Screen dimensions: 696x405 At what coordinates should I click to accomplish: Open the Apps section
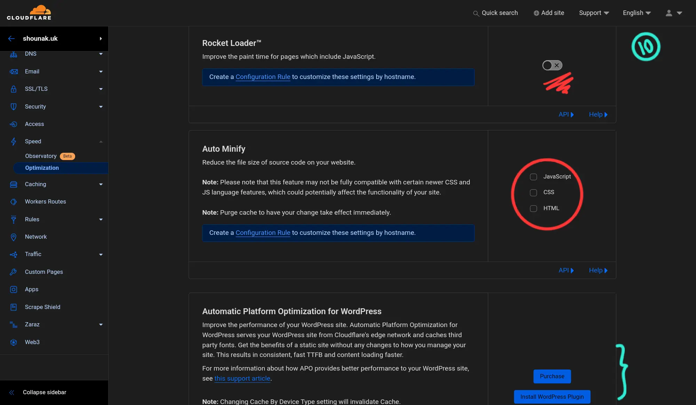[x=31, y=289]
